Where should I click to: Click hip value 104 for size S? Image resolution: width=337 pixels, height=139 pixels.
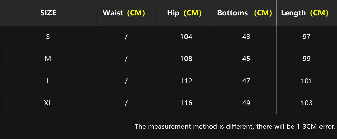pos(186,37)
